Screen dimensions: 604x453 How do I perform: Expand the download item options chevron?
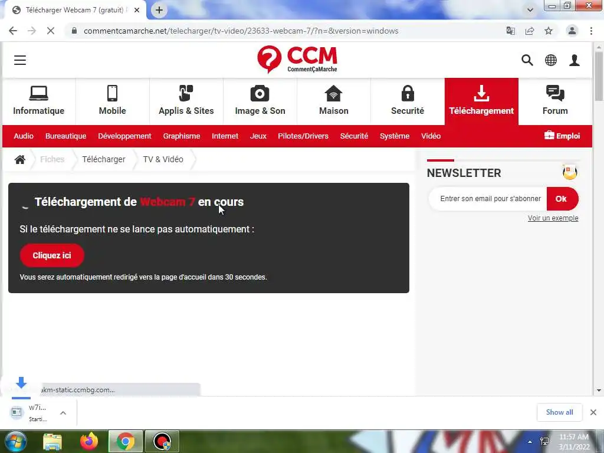63,413
